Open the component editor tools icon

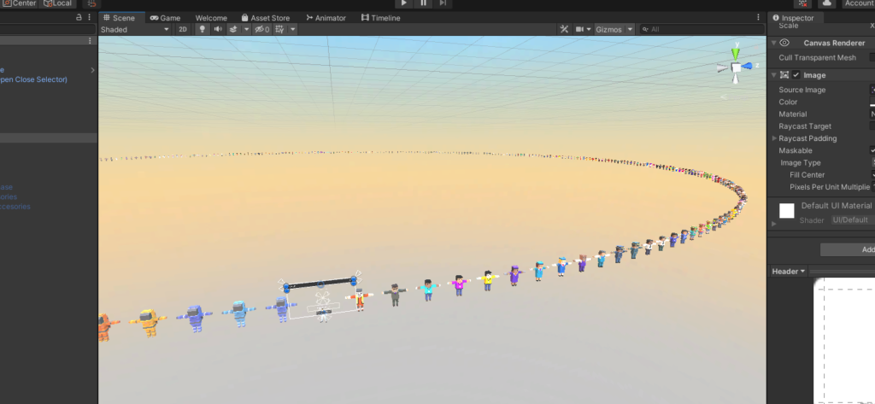pos(564,30)
